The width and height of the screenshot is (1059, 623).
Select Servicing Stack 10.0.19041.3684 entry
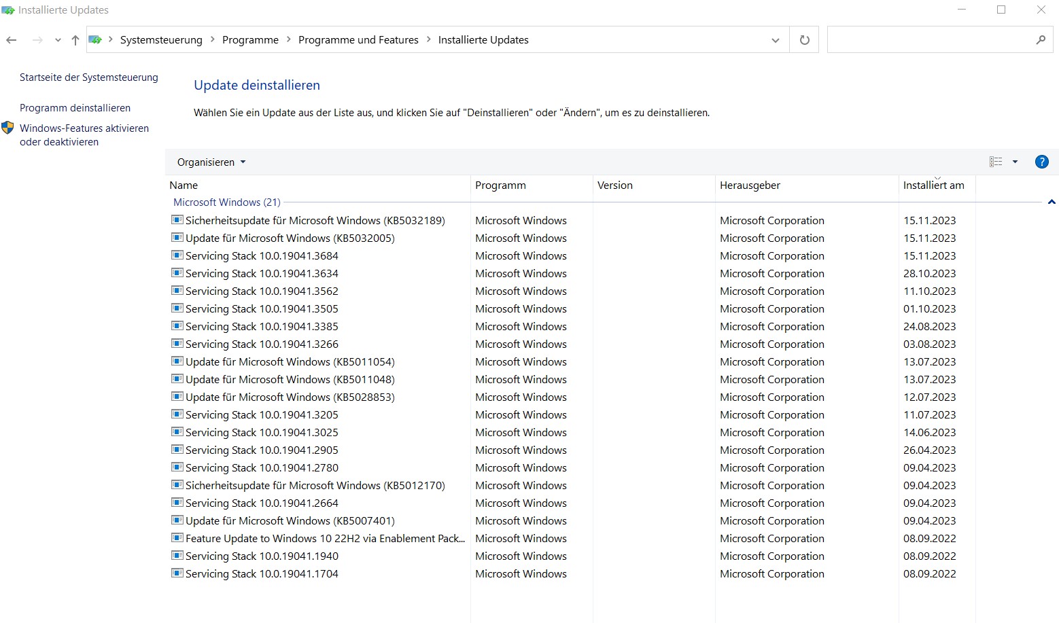262,256
